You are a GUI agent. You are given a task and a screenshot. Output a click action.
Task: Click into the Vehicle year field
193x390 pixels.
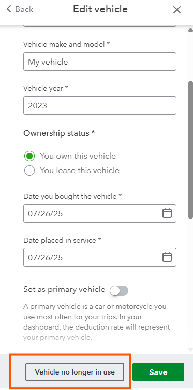coord(100,105)
